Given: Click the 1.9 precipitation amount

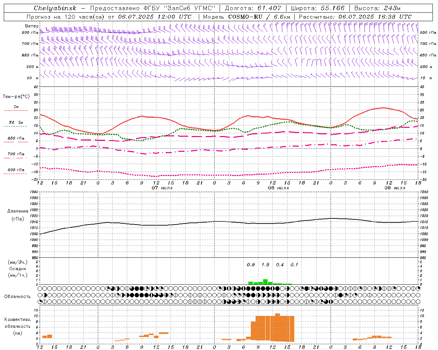Looking at the screenshot, I should pos(265,265).
